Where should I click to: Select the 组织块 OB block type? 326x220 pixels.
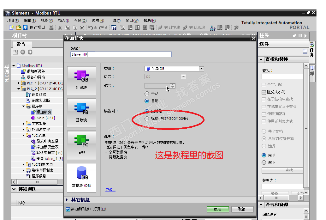(81, 80)
